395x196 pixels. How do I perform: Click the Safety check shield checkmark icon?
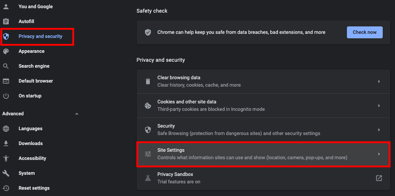(x=148, y=32)
